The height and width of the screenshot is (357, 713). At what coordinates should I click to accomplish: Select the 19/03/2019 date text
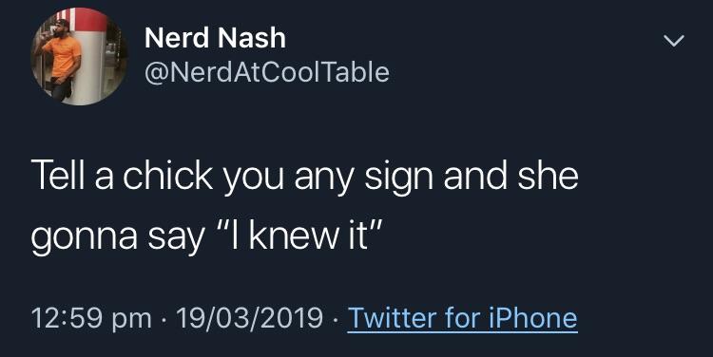coord(250,318)
